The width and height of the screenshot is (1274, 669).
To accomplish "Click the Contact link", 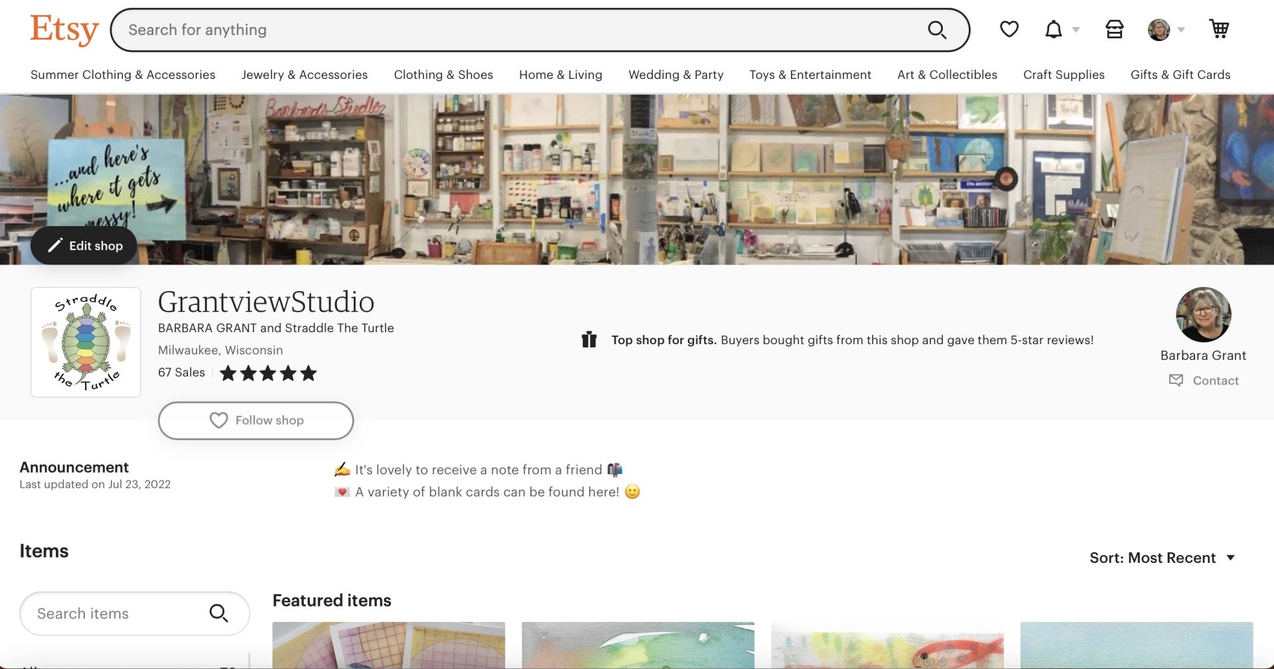I will [x=1216, y=381].
